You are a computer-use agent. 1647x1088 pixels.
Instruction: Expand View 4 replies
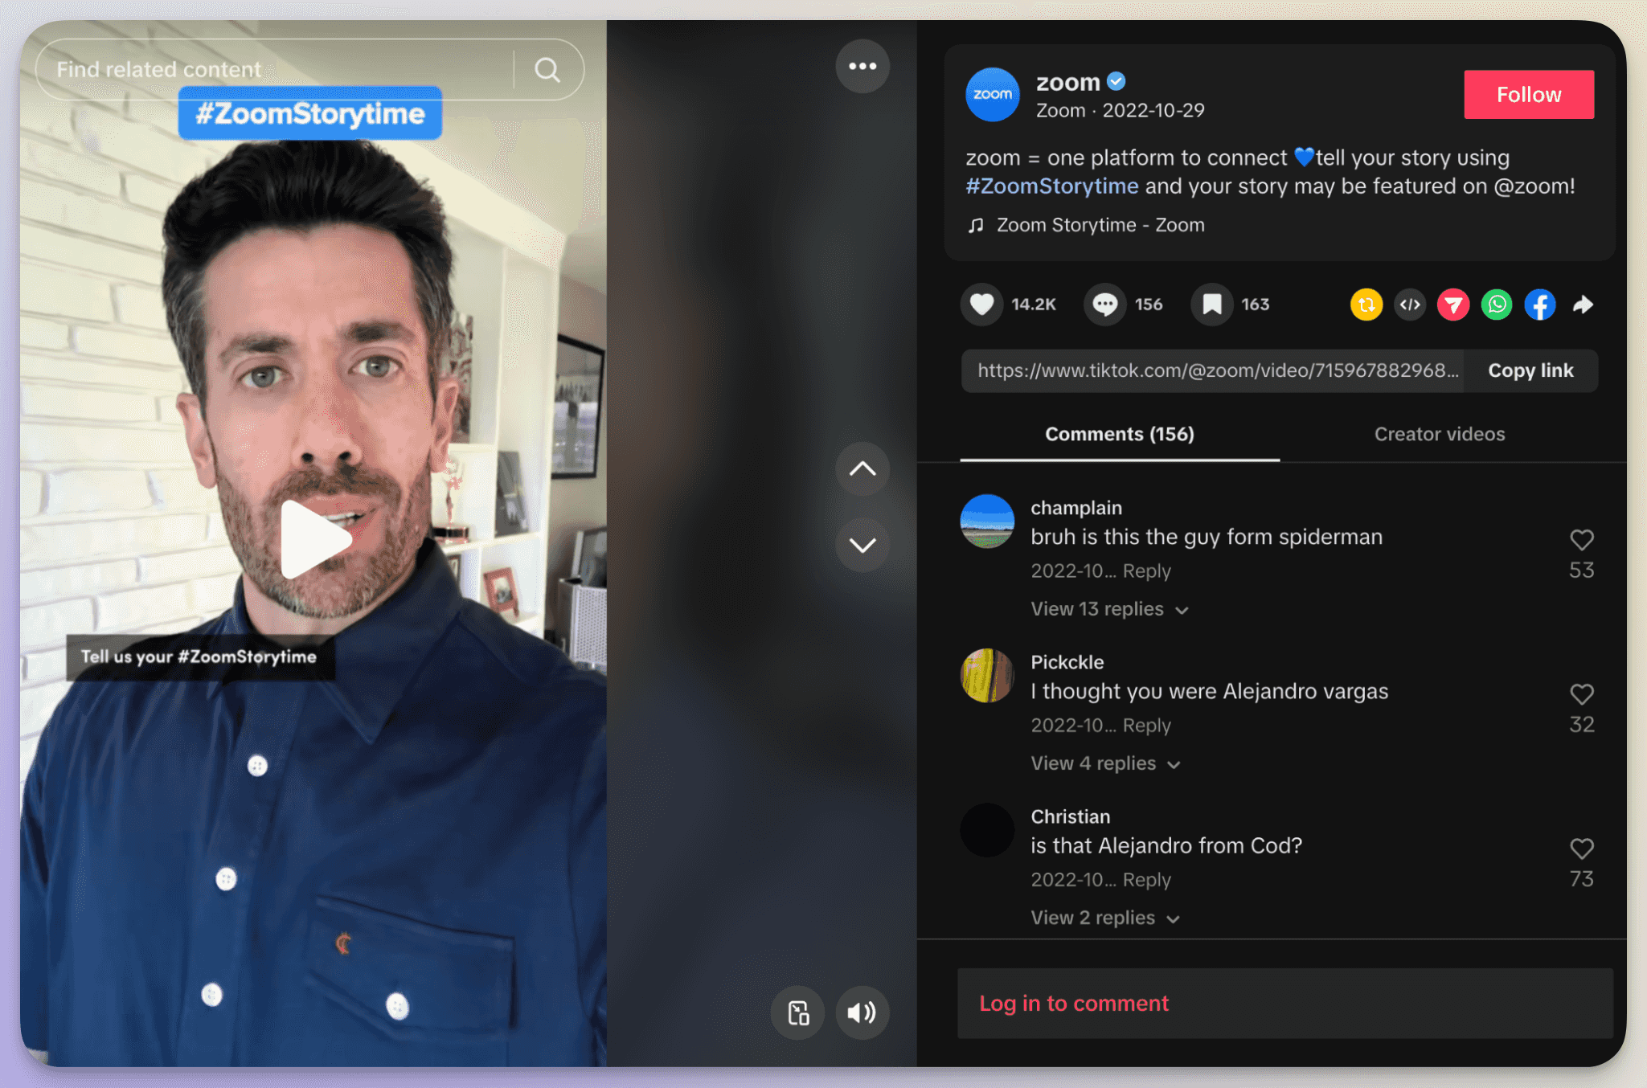(x=1105, y=763)
